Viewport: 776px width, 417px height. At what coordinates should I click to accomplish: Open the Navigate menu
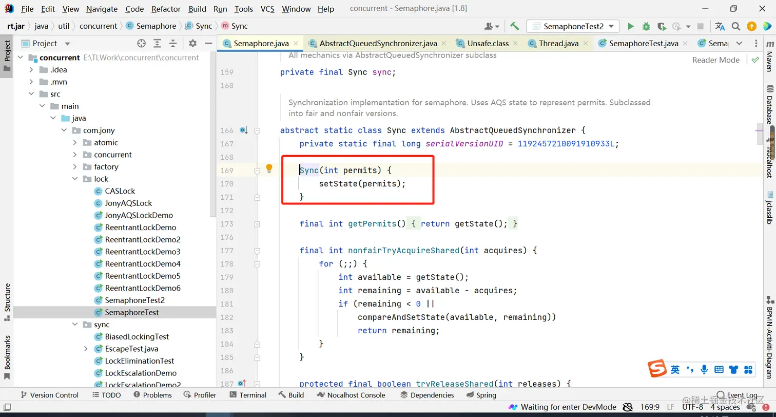(x=102, y=9)
